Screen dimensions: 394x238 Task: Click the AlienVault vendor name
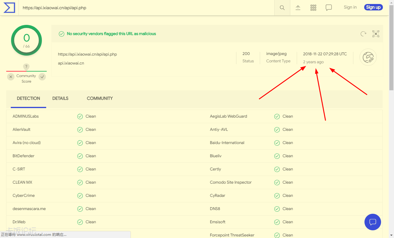(x=22, y=130)
